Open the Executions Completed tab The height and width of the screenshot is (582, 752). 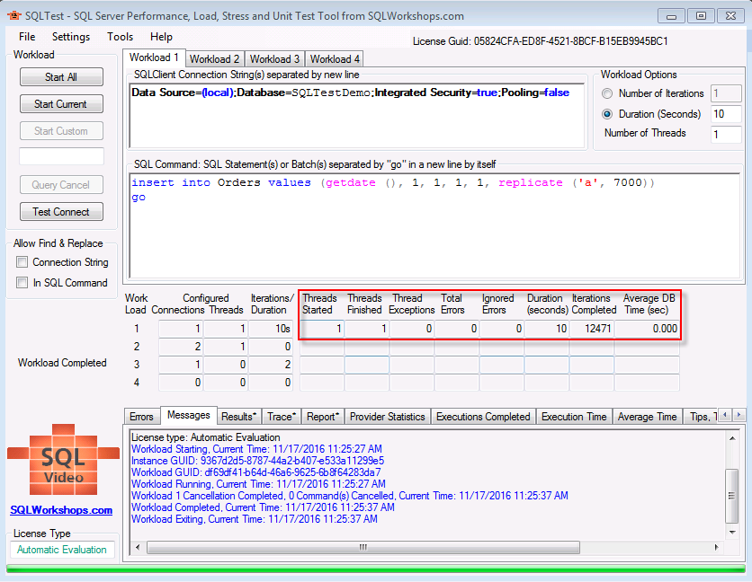click(483, 417)
